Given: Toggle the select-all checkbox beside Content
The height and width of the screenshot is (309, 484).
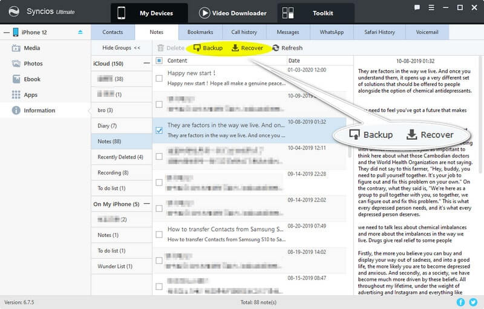Looking at the screenshot, I should 159,60.
